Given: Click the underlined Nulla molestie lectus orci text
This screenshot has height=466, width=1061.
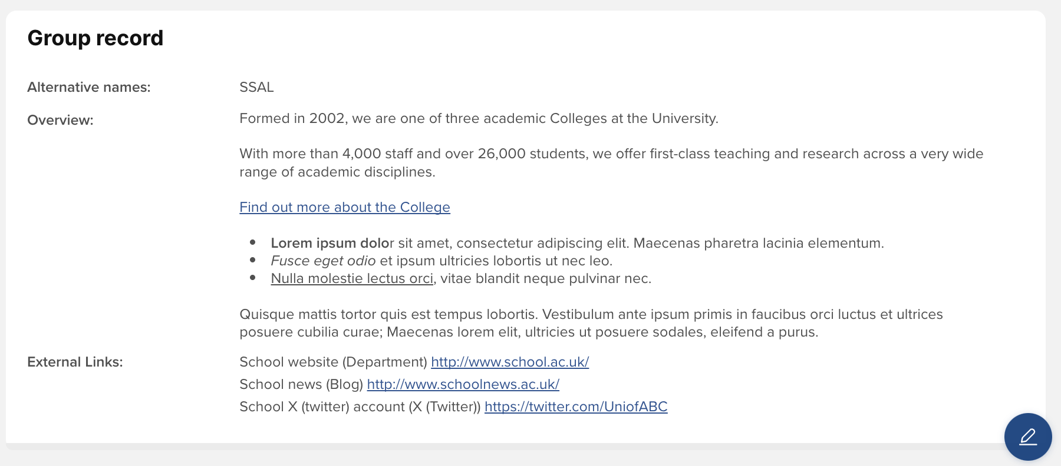Looking at the screenshot, I should click(352, 278).
